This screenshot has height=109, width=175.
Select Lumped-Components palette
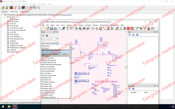click(55, 60)
